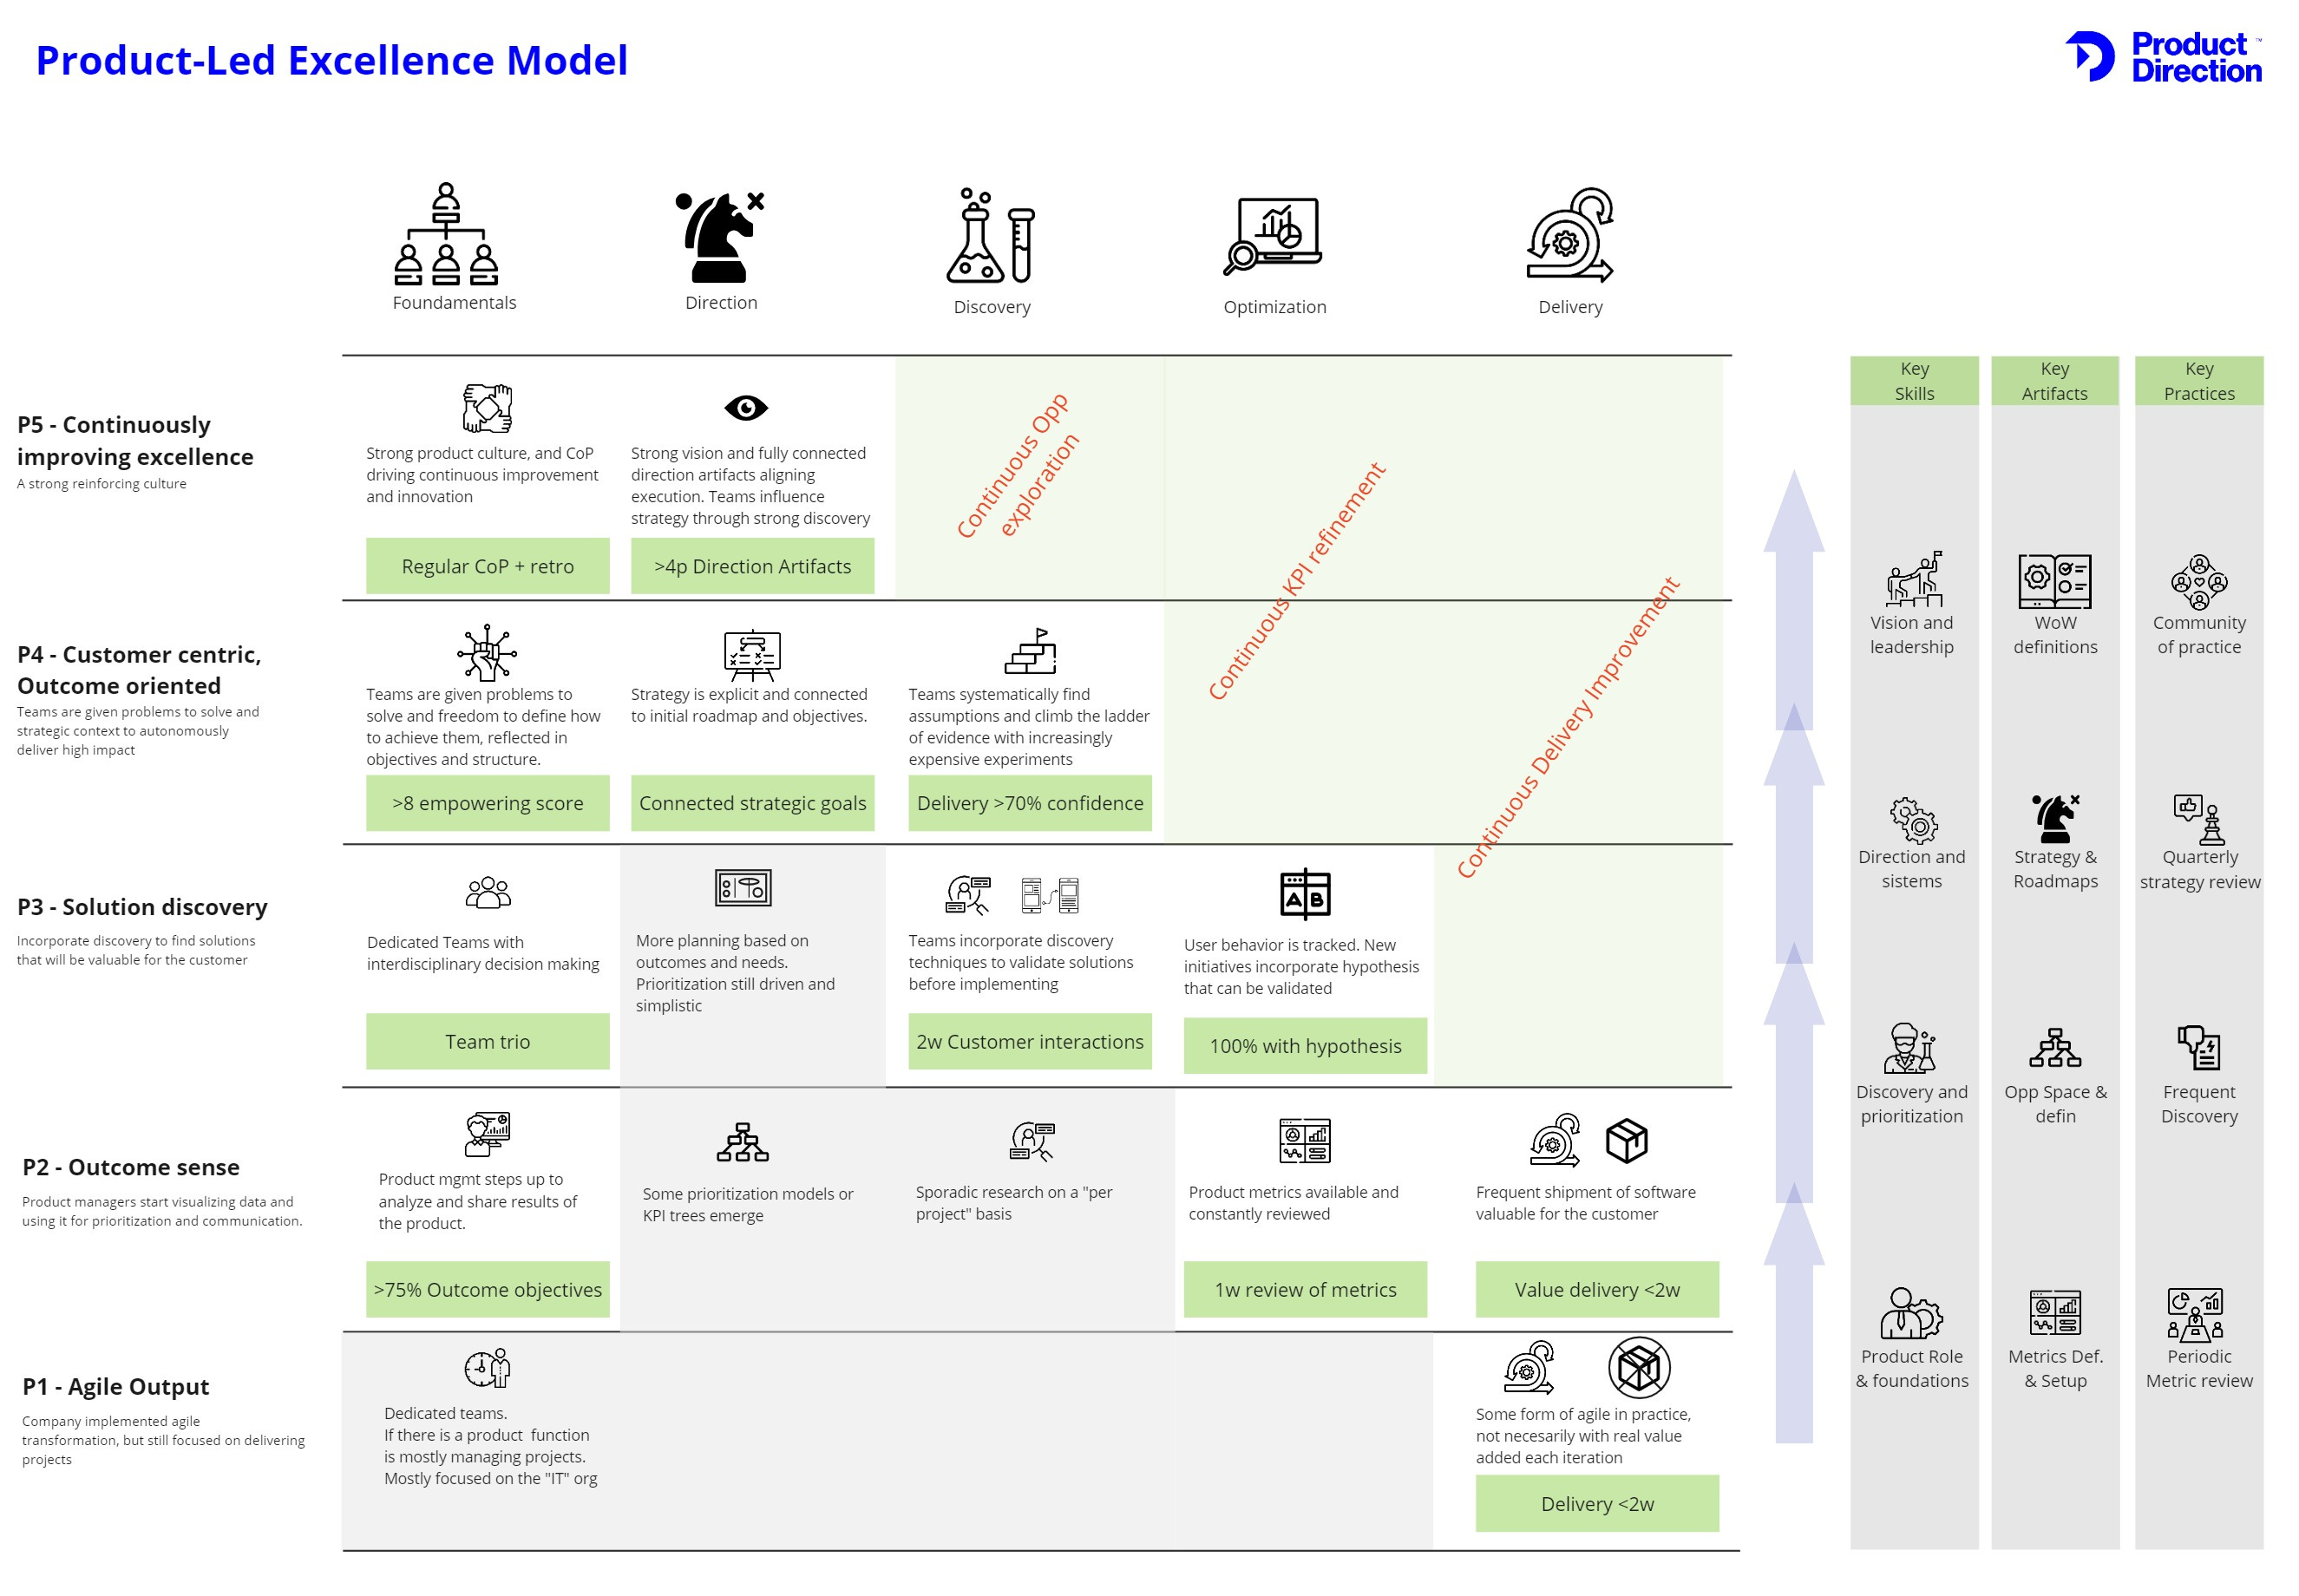Click the Strategy & Roadmaps knight icon

point(2054,819)
